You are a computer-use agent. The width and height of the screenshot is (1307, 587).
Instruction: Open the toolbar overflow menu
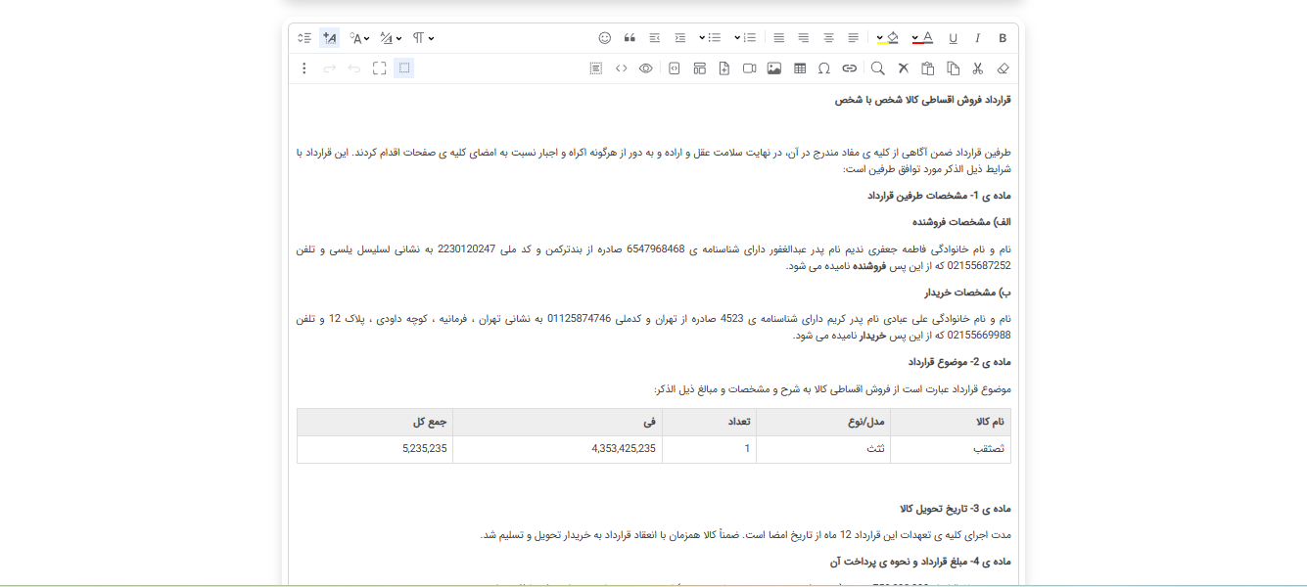pyautogui.click(x=304, y=68)
